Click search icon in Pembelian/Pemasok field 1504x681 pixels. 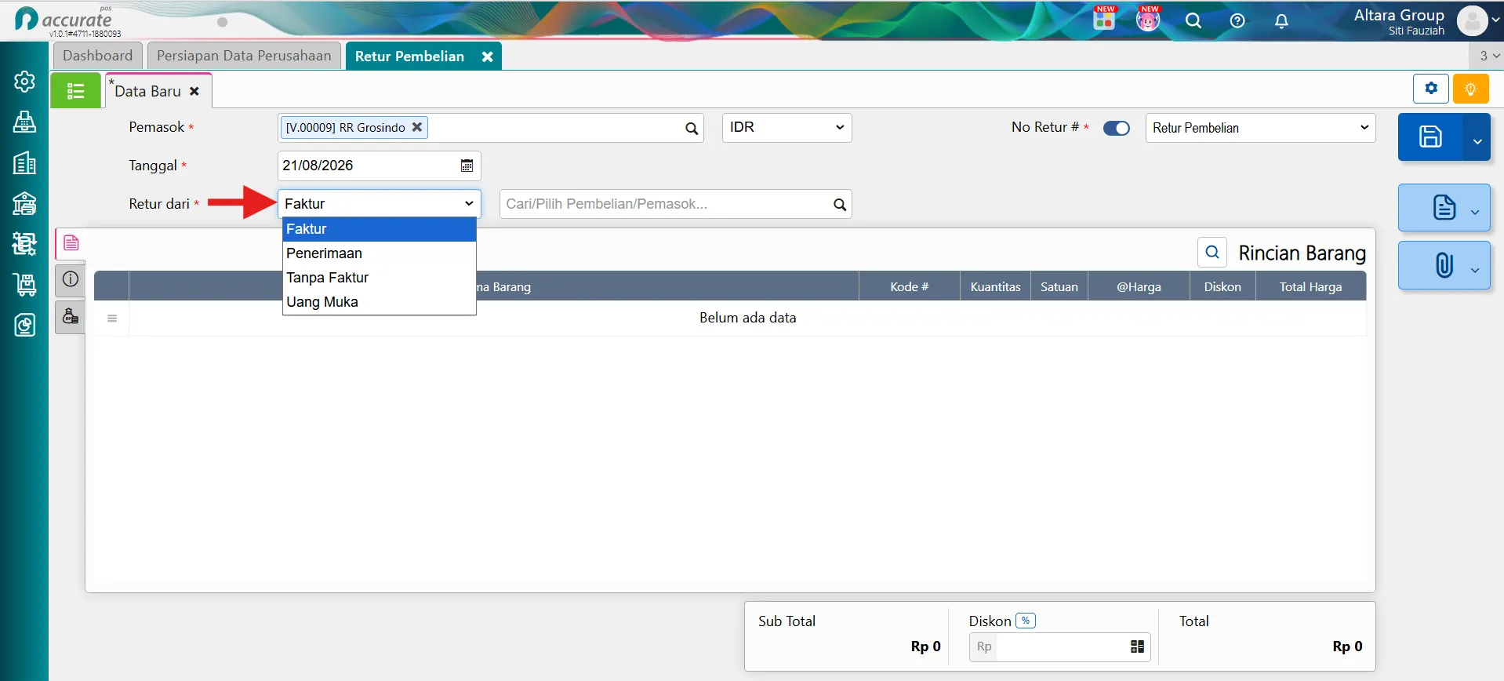(840, 205)
